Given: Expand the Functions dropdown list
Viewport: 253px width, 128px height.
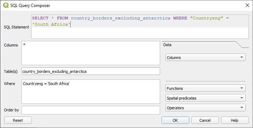Looking at the screenshot, I should point(206,88).
